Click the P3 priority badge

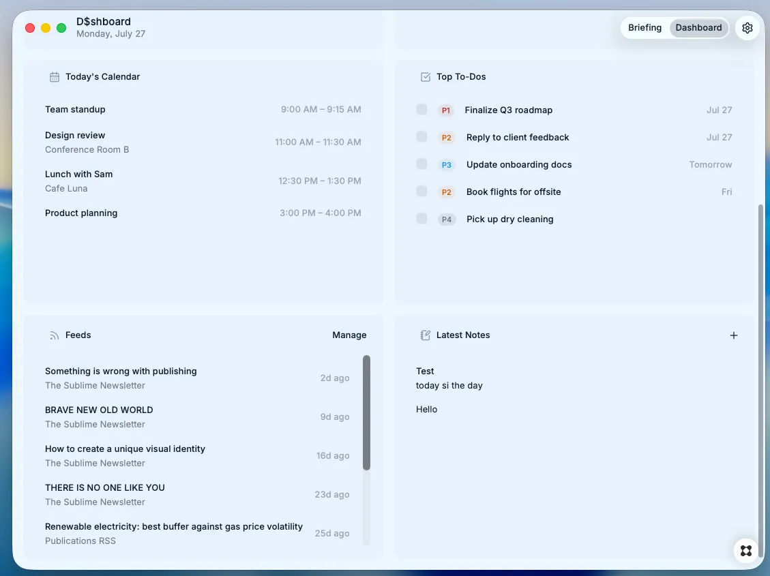[446, 165]
